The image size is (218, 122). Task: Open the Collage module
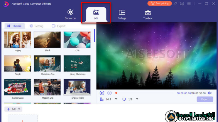[x=122, y=14]
